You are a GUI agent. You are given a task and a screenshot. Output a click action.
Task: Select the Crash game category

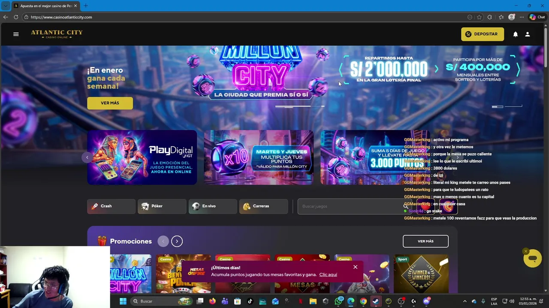[x=111, y=206]
